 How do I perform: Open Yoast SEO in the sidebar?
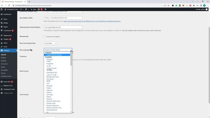[7, 82]
